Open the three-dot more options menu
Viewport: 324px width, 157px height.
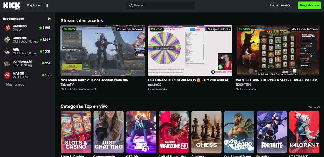tap(47, 5)
